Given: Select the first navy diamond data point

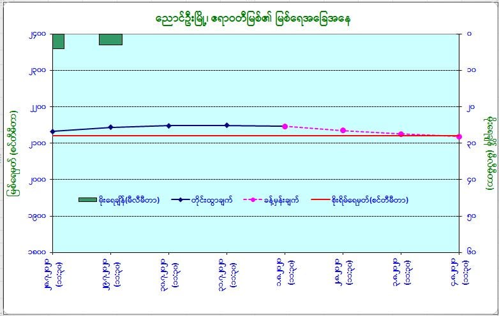Looking at the screenshot, I should 52,131.
